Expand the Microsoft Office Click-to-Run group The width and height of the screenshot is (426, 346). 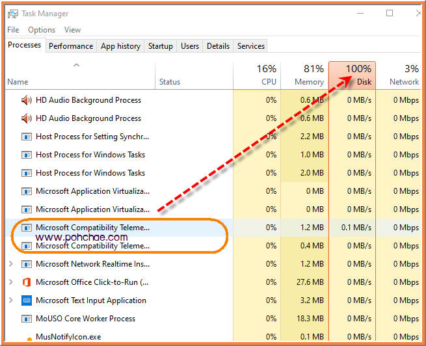tap(11, 282)
